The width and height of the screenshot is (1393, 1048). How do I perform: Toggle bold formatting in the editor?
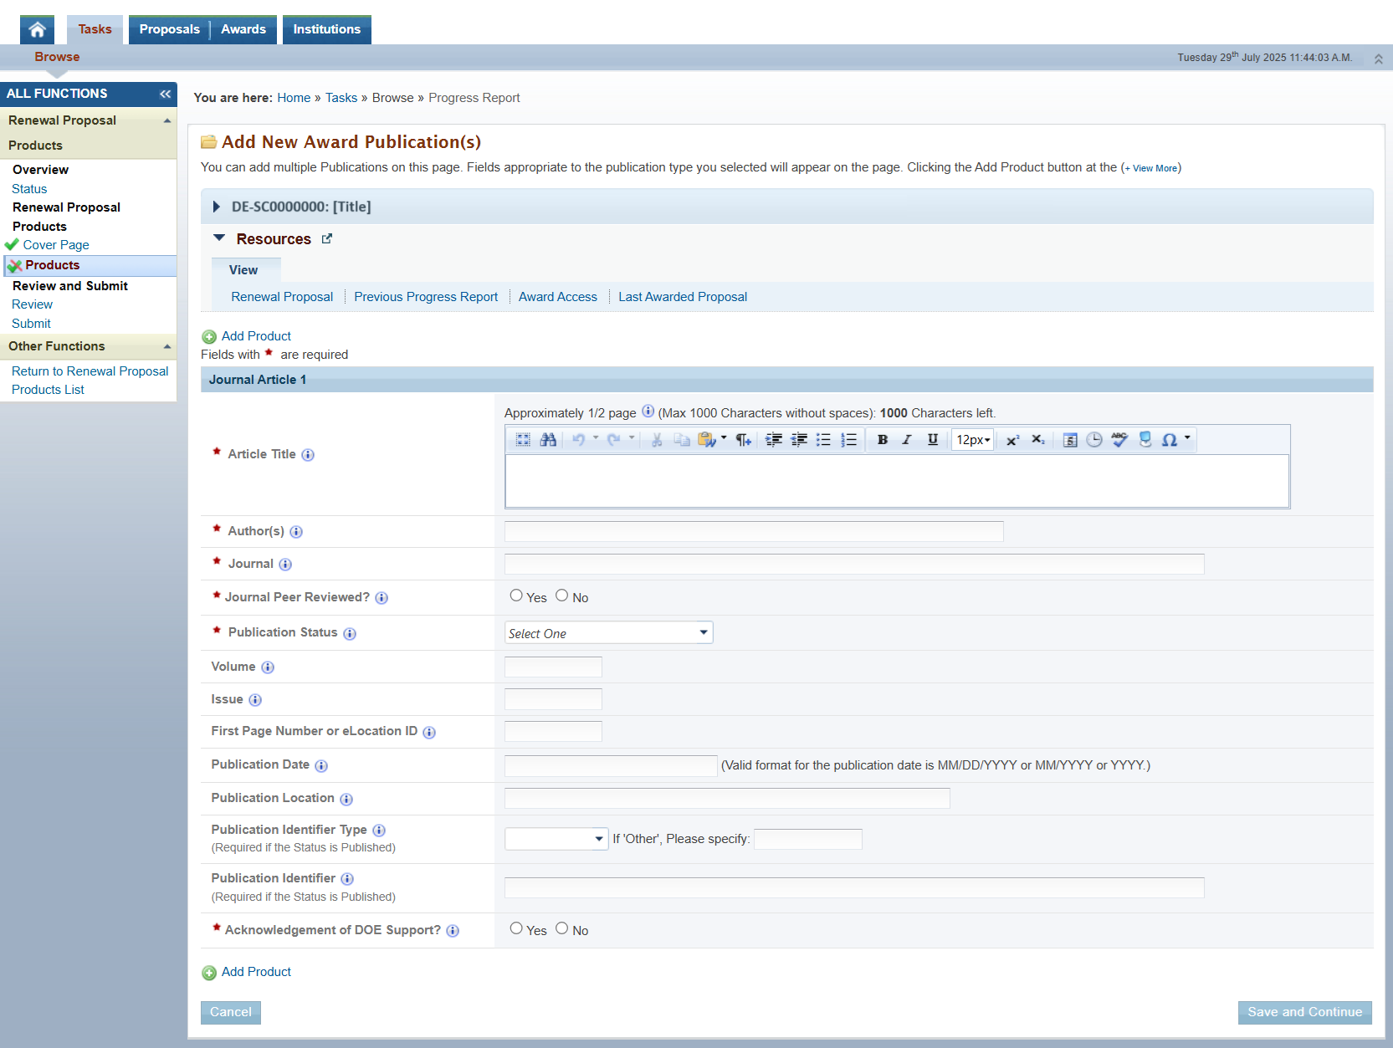(x=882, y=440)
